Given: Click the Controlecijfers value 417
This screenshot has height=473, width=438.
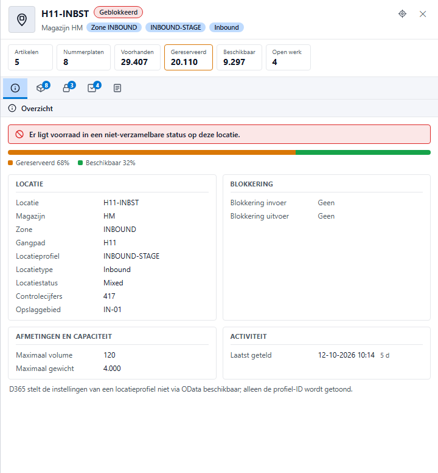Looking at the screenshot, I should tap(109, 296).
